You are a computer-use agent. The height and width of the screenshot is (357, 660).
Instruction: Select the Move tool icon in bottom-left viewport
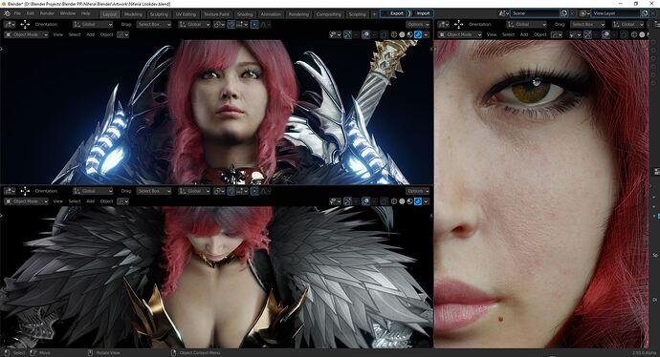pos(25,191)
